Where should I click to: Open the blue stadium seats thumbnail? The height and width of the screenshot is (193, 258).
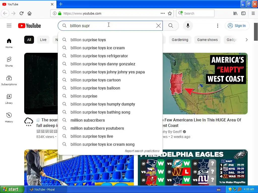[x=79, y=170]
